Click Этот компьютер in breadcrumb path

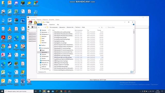click(x=54, y=27)
